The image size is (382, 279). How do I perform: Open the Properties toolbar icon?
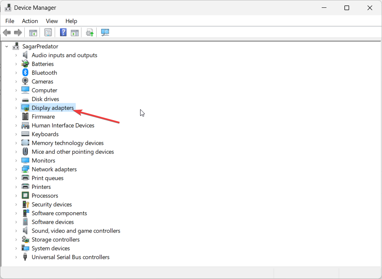tap(48, 32)
